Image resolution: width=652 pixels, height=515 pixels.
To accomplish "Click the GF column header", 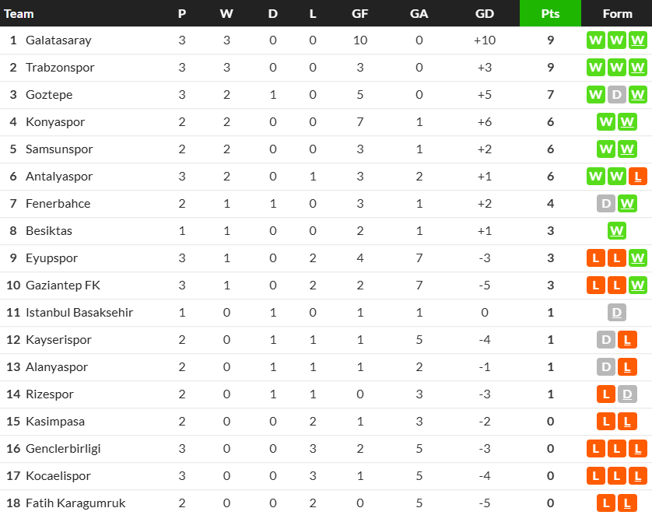I will click(x=359, y=14).
